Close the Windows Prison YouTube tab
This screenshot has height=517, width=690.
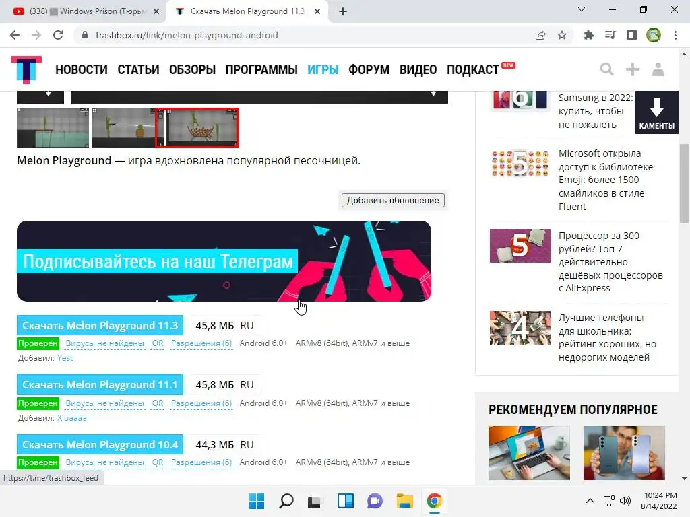click(x=156, y=11)
